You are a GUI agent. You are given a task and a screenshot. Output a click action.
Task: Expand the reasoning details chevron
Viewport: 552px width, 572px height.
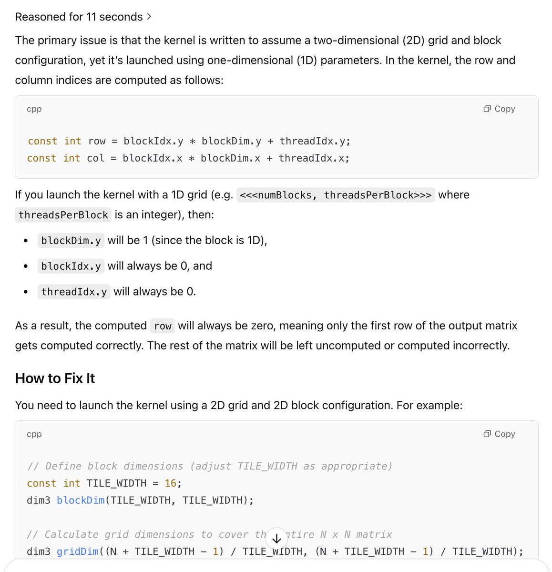point(149,17)
